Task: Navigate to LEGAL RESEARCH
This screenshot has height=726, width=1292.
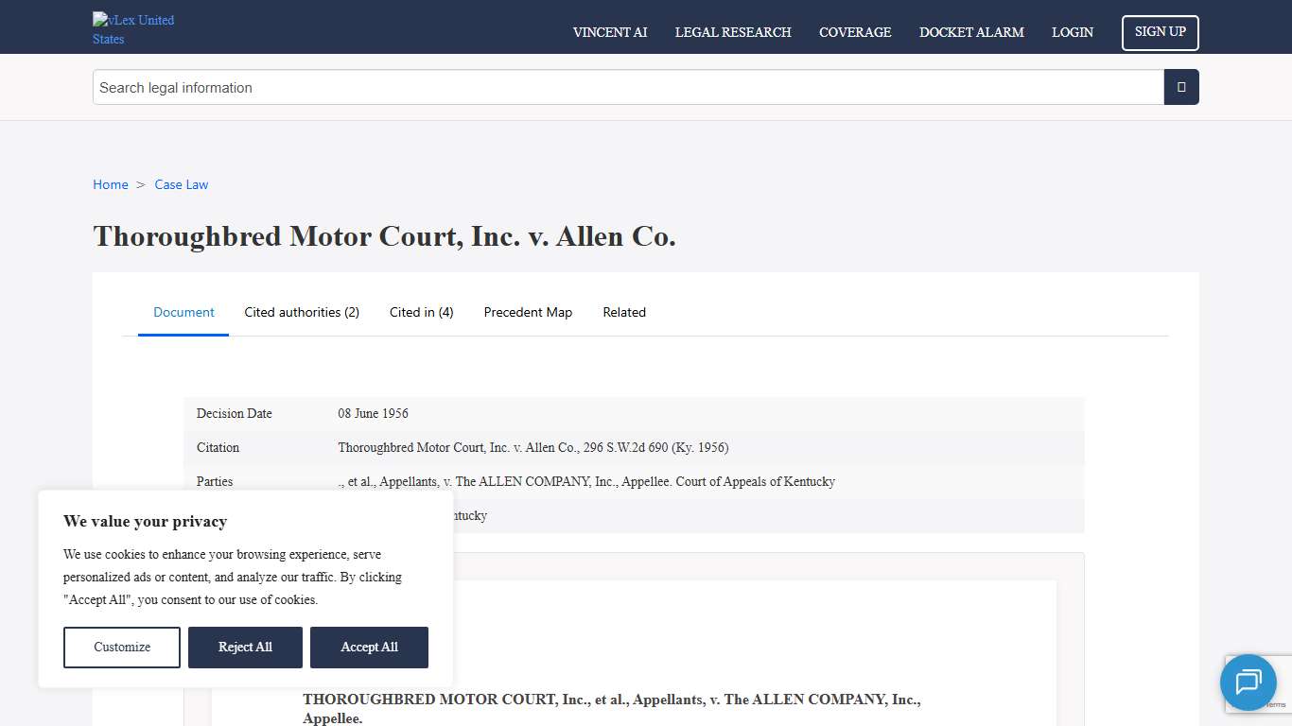Action: pos(733,32)
